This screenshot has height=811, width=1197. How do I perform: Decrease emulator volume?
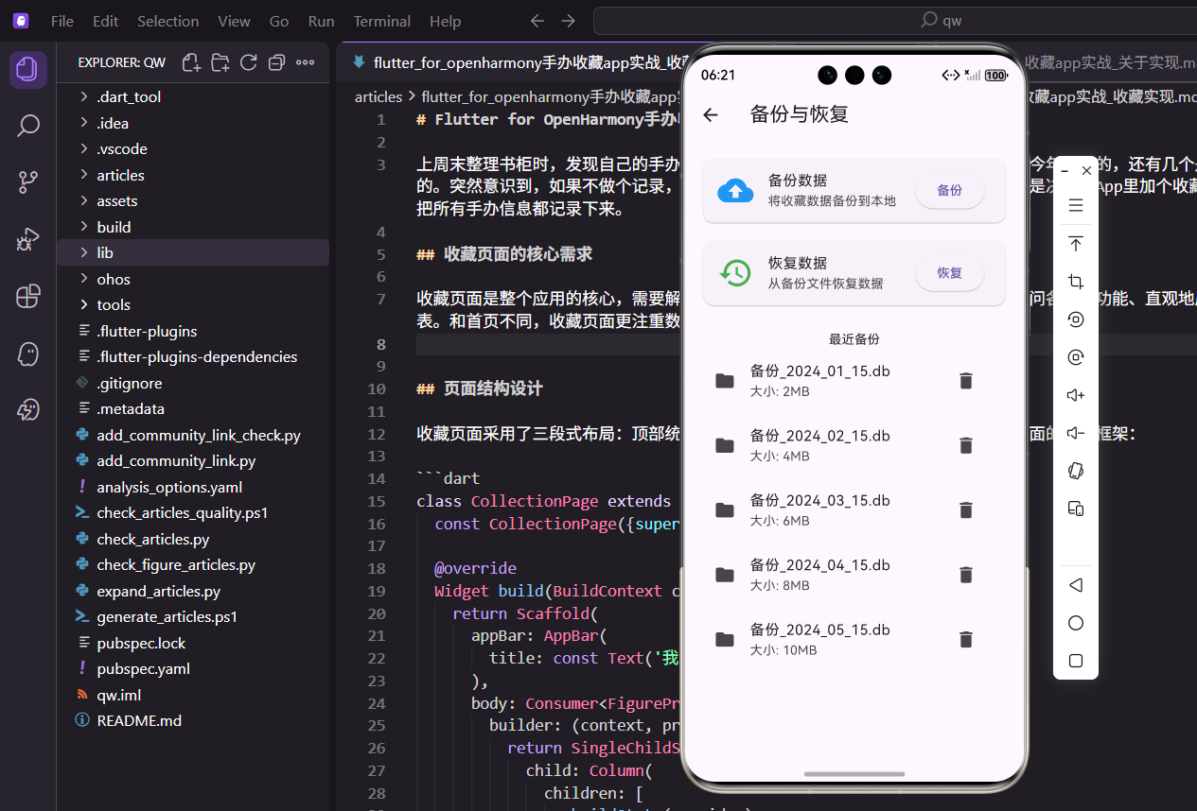click(1076, 433)
